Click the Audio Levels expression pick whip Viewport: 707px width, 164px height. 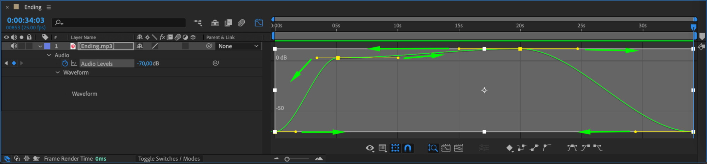point(215,63)
